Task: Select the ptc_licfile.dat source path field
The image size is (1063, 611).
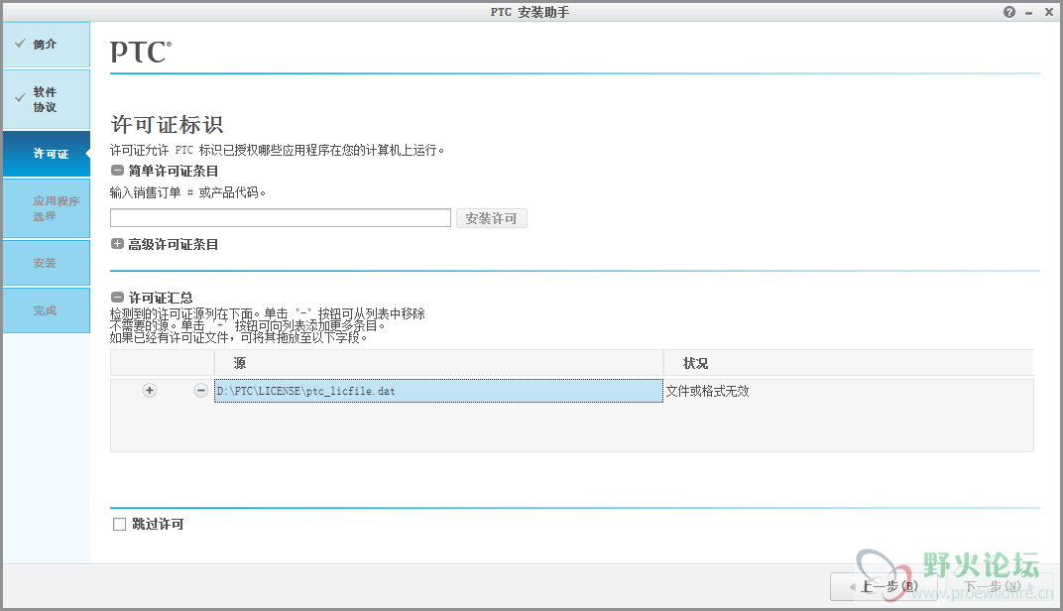Action: [x=438, y=391]
